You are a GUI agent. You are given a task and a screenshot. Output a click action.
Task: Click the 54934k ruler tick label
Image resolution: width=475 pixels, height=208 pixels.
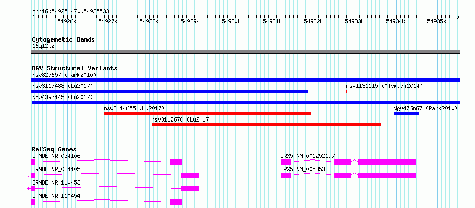(395, 22)
